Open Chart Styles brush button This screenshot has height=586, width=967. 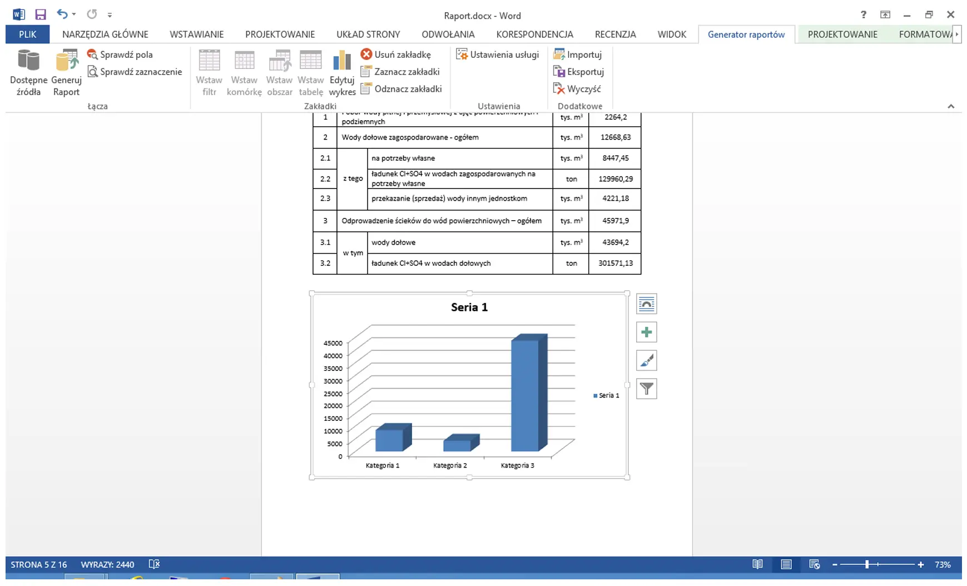tap(646, 361)
